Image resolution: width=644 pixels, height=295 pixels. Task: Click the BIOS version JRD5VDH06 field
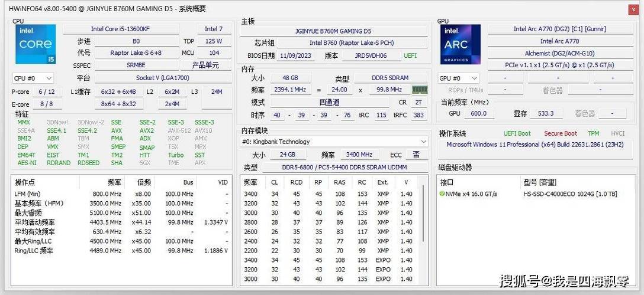(371, 55)
